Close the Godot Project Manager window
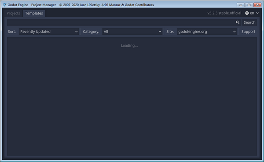264x162 pixels. point(257,5)
